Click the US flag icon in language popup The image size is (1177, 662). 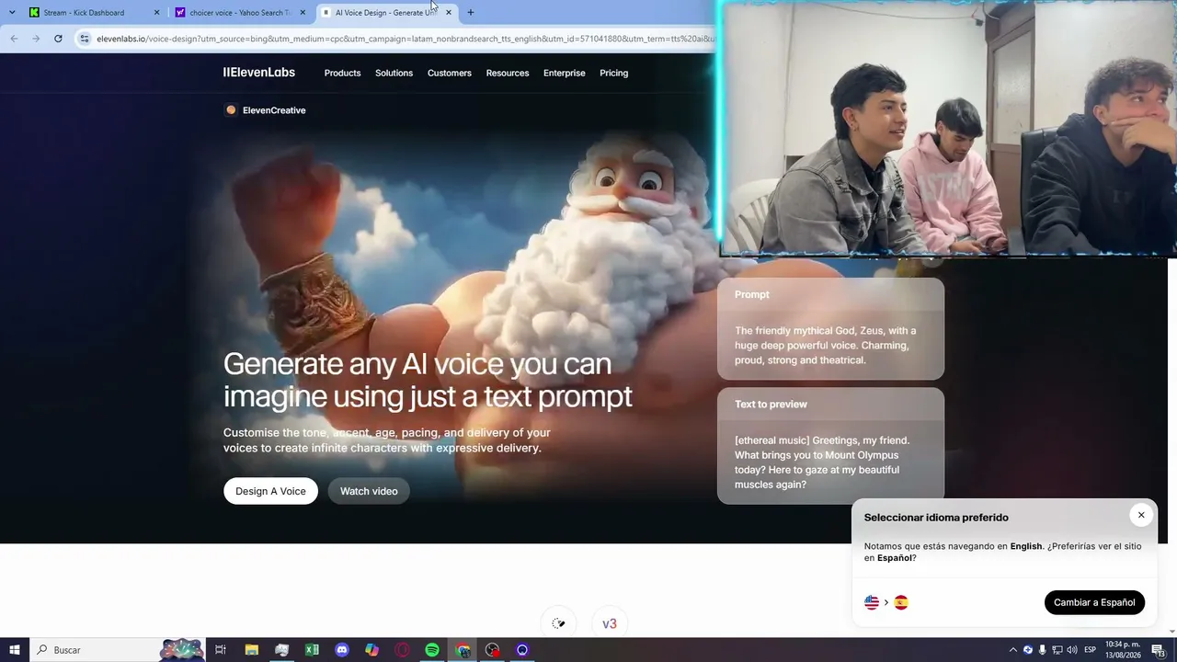click(872, 602)
